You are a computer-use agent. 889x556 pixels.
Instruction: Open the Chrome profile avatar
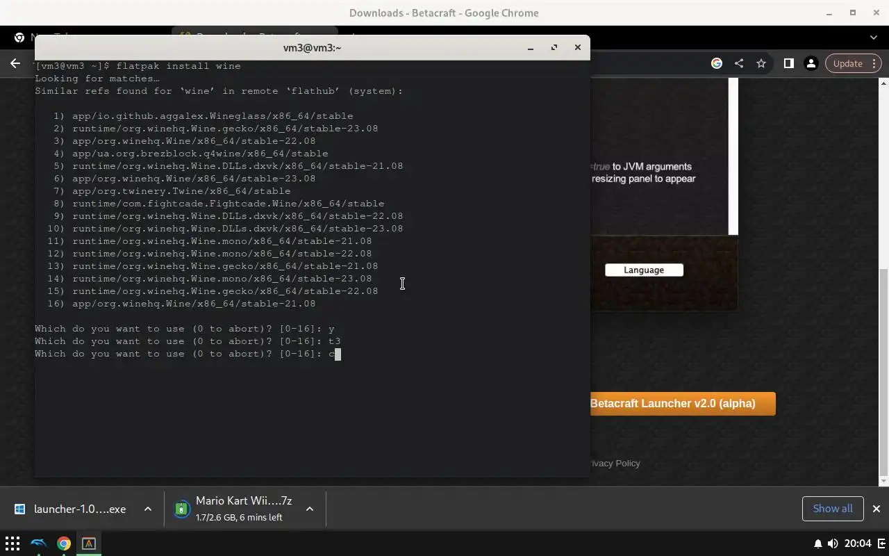[x=811, y=63]
